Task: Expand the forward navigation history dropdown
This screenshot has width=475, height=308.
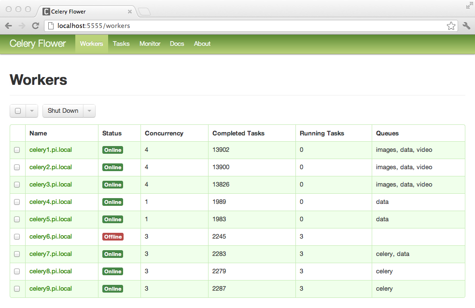Action: pos(22,26)
